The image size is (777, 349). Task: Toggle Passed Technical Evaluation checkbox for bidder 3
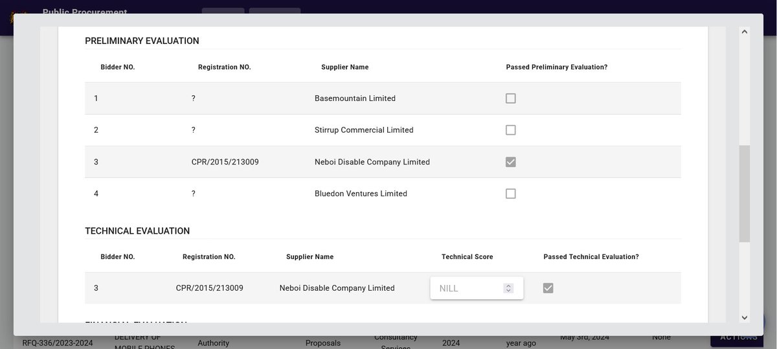(x=548, y=288)
